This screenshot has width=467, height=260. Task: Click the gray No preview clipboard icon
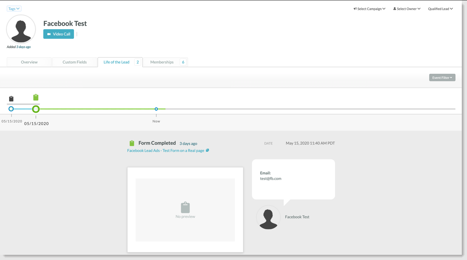point(185,207)
